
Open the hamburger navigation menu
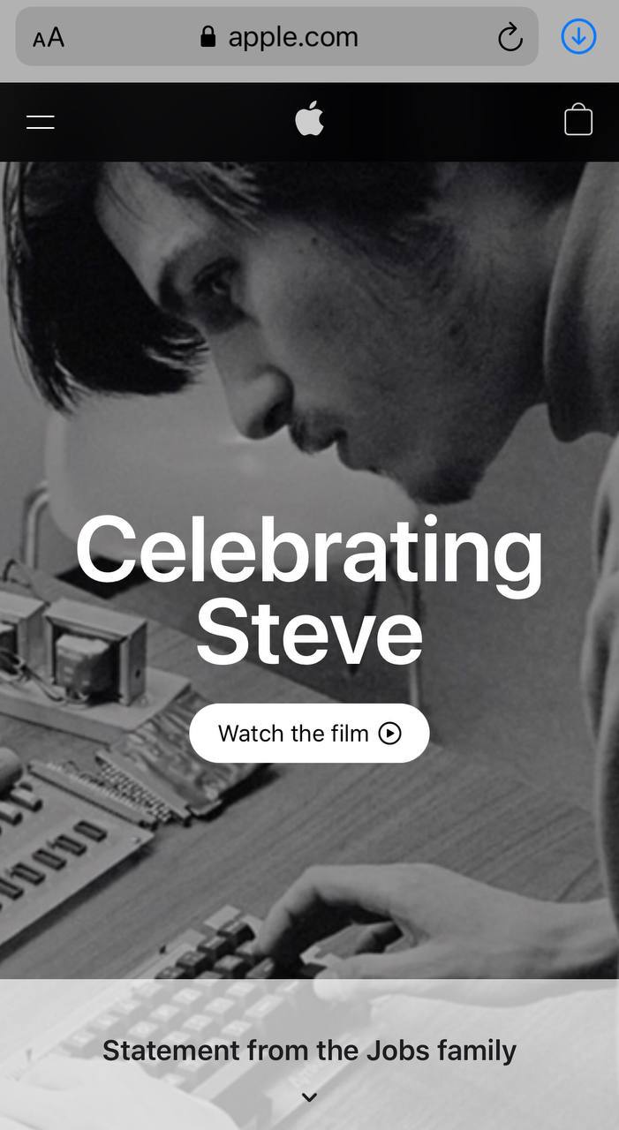41,122
